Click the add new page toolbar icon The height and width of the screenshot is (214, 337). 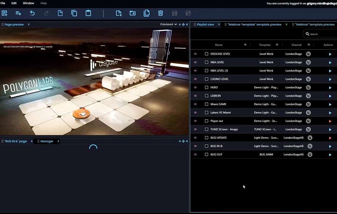[x=4, y=13]
